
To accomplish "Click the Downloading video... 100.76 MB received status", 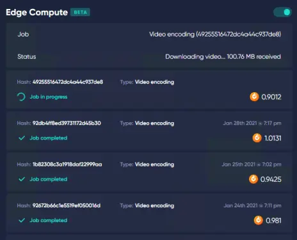I will [223, 57].
